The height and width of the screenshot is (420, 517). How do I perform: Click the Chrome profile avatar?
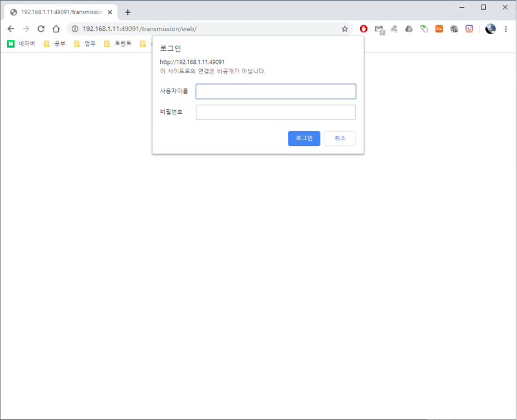pos(489,28)
